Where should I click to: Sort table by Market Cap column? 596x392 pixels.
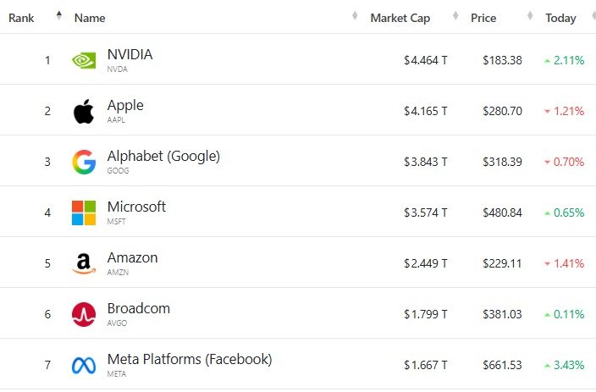click(x=400, y=18)
